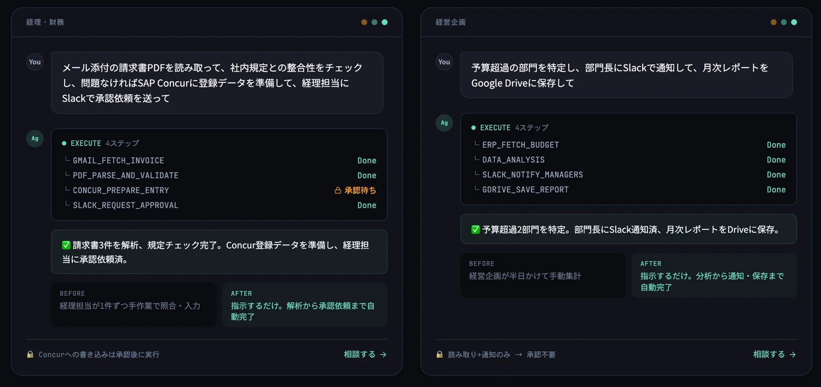
Task: Expand the ERP_FETCH_BUDGET step entry
Action: [x=520, y=145]
